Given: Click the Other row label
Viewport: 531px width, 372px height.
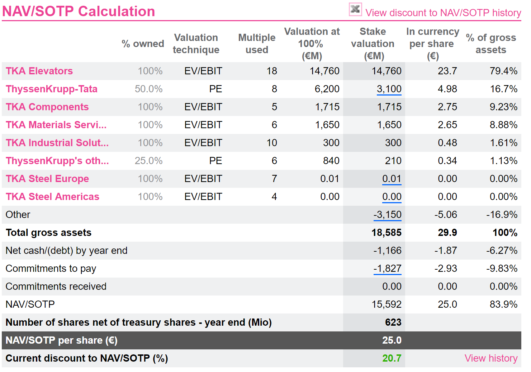Looking at the screenshot, I should (x=18, y=215).
